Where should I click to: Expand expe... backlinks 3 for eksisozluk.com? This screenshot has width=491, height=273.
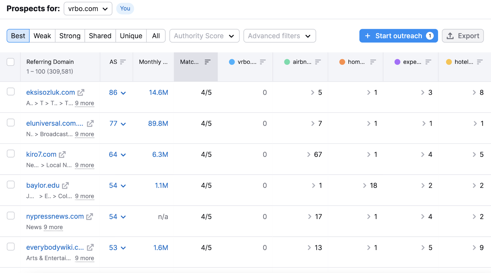tap(427, 93)
